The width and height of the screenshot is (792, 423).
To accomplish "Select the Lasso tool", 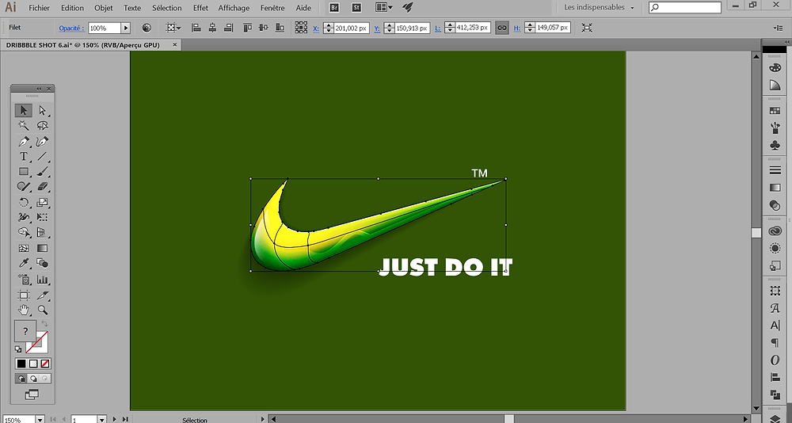I will point(43,125).
